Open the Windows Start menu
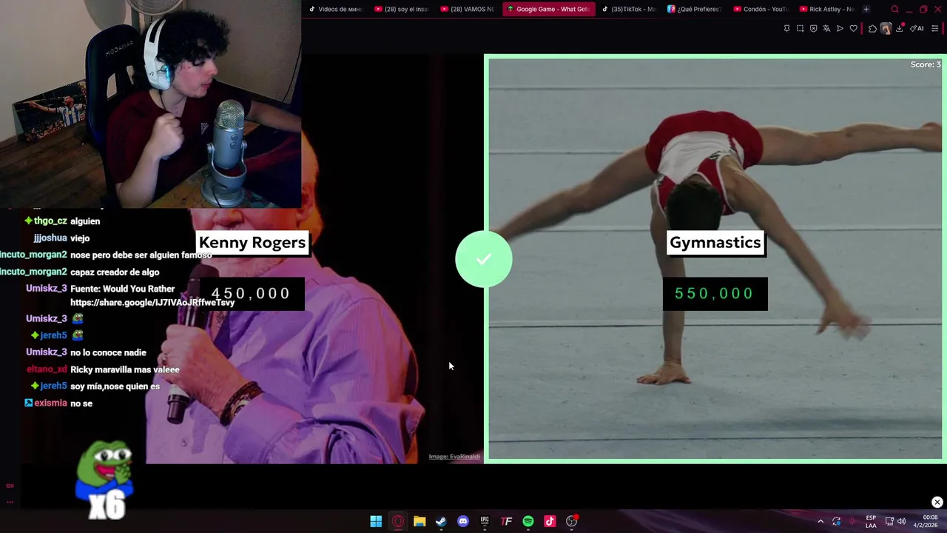This screenshot has height=533, width=947. (376, 521)
